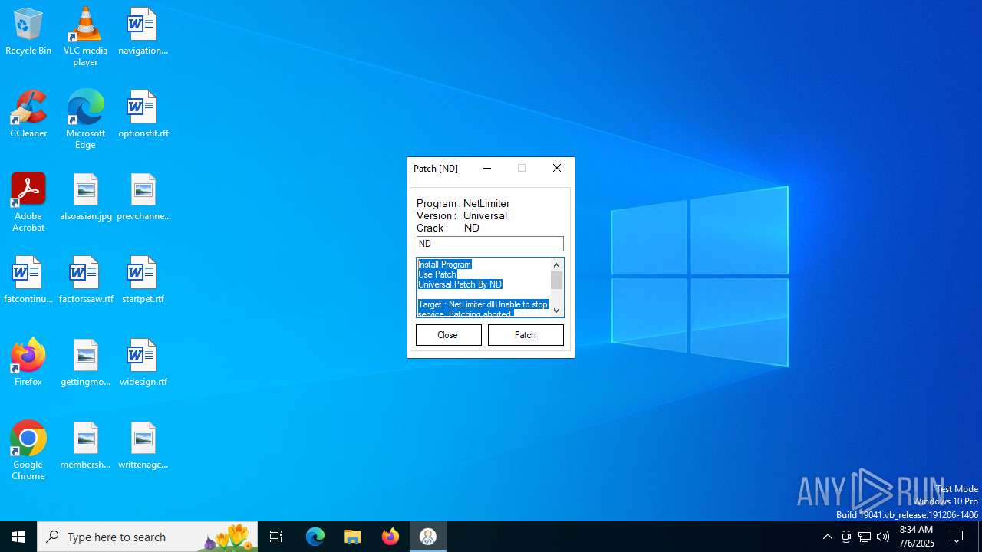
Task: Open File Explorer from the taskbar
Action: coord(353,537)
